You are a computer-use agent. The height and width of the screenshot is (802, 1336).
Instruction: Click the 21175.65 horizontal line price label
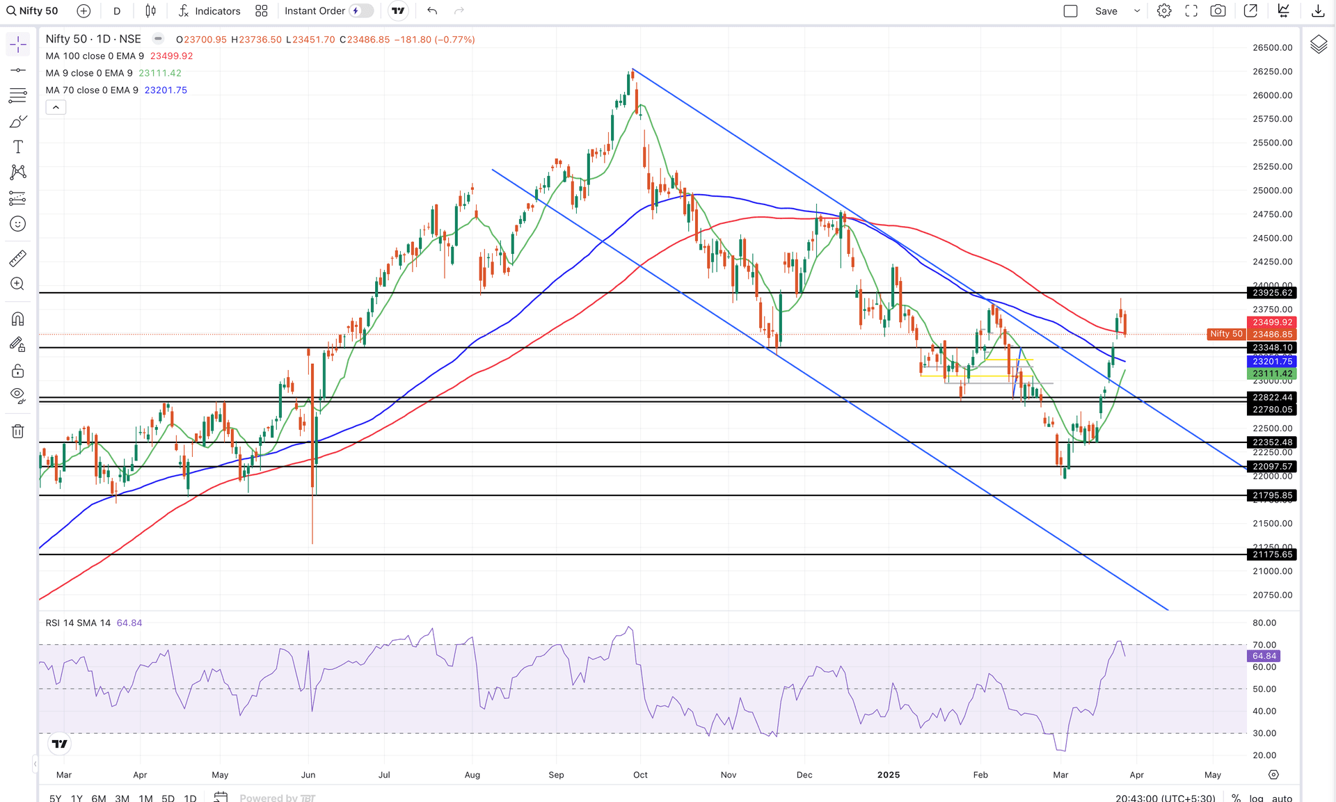click(1272, 554)
